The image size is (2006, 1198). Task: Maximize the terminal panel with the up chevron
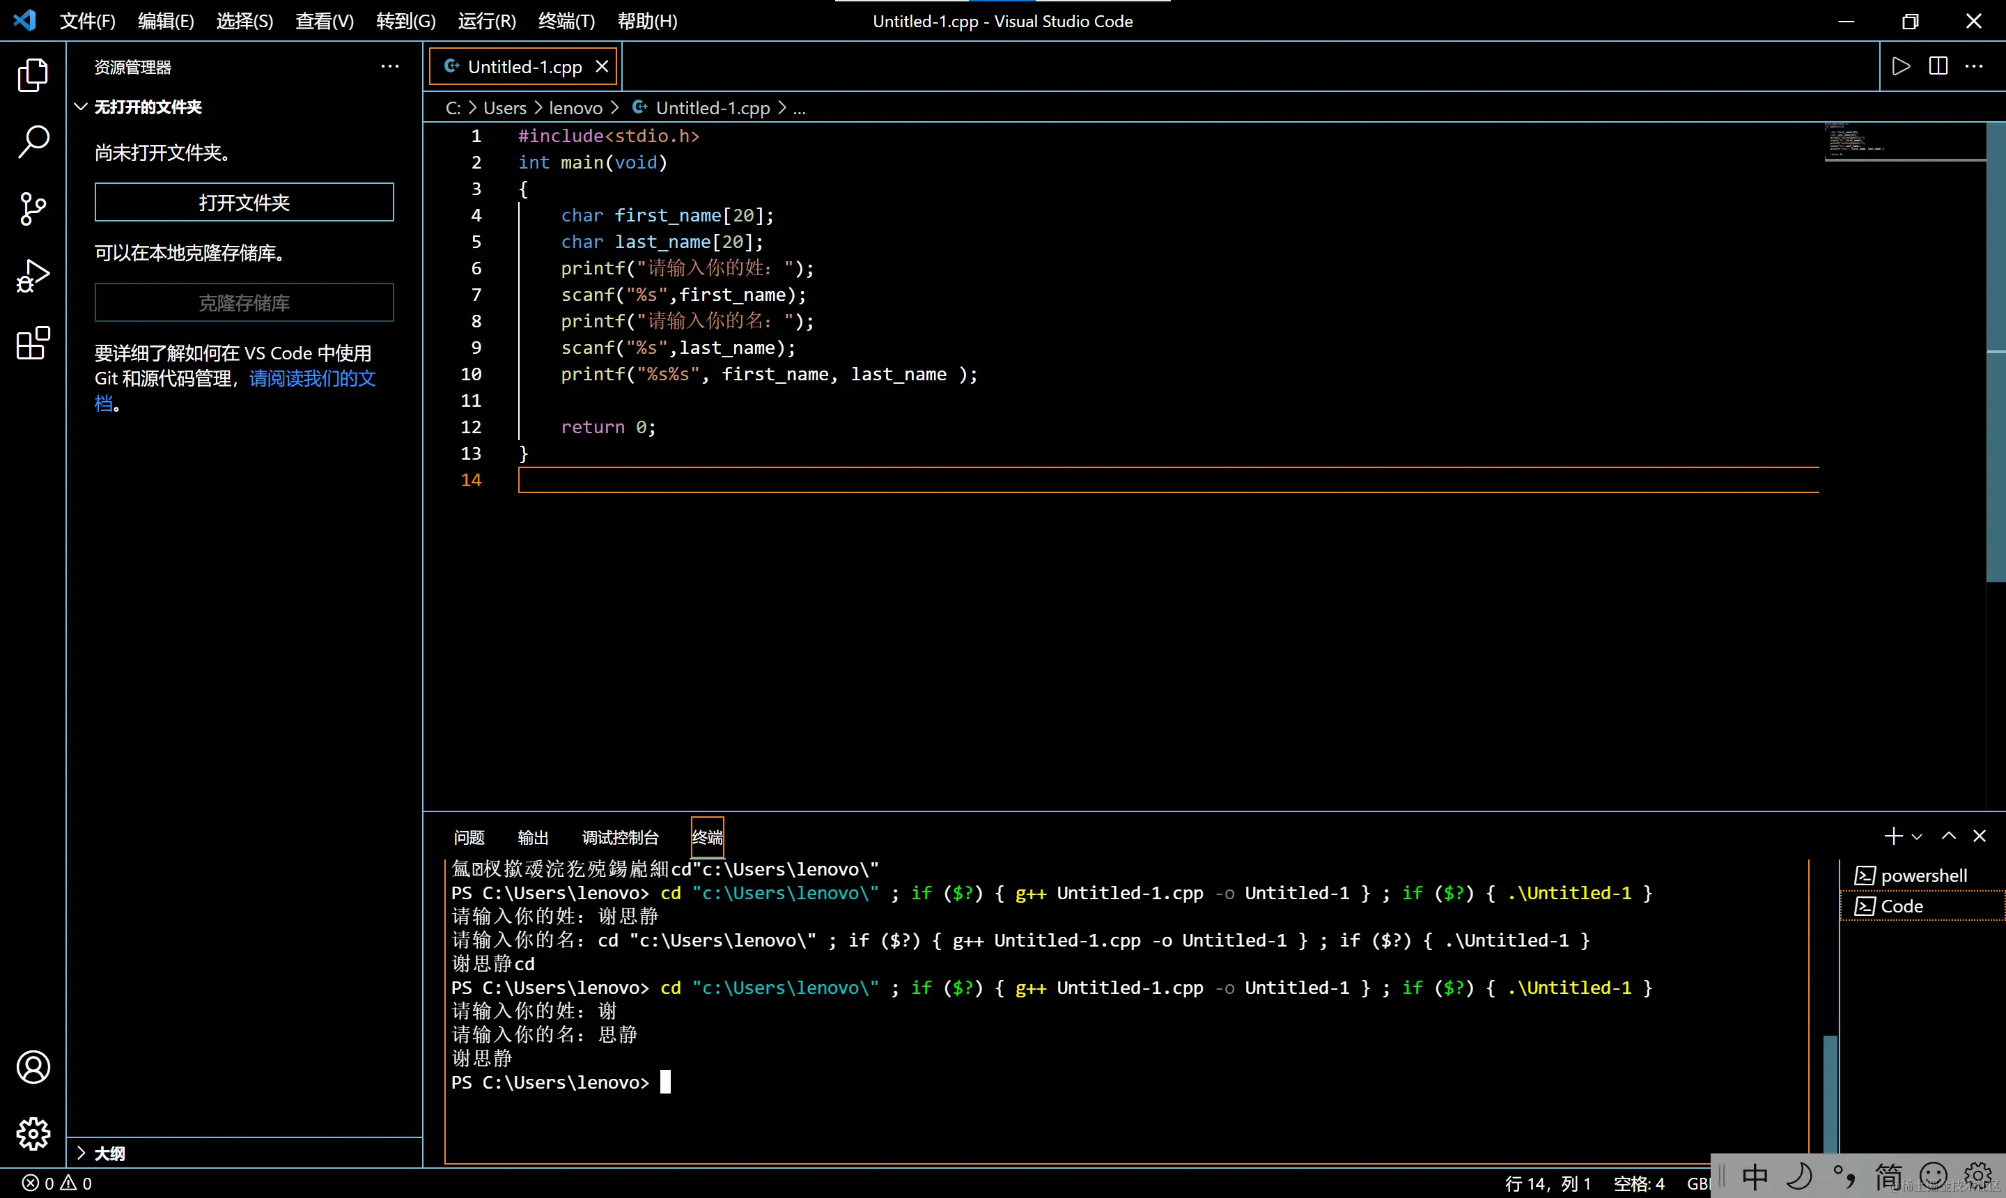click(1948, 836)
